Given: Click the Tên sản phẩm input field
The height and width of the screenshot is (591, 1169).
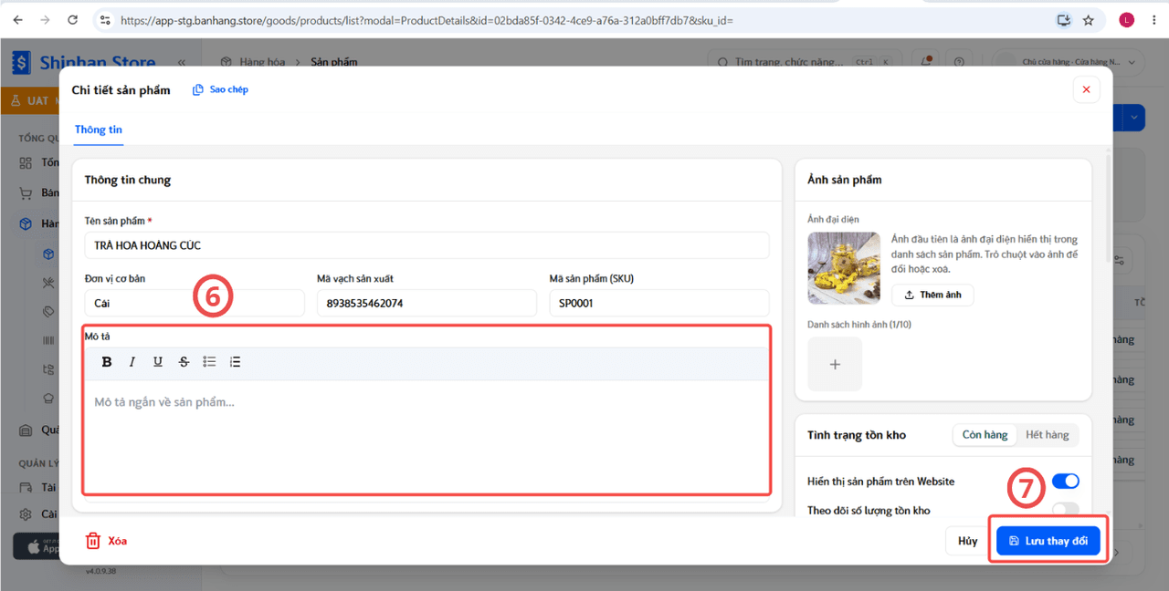Looking at the screenshot, I should click(427, 245).
